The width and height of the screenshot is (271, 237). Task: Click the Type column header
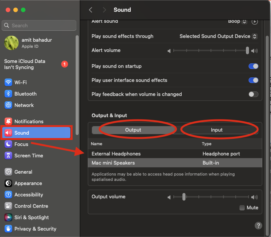point(206,144)
